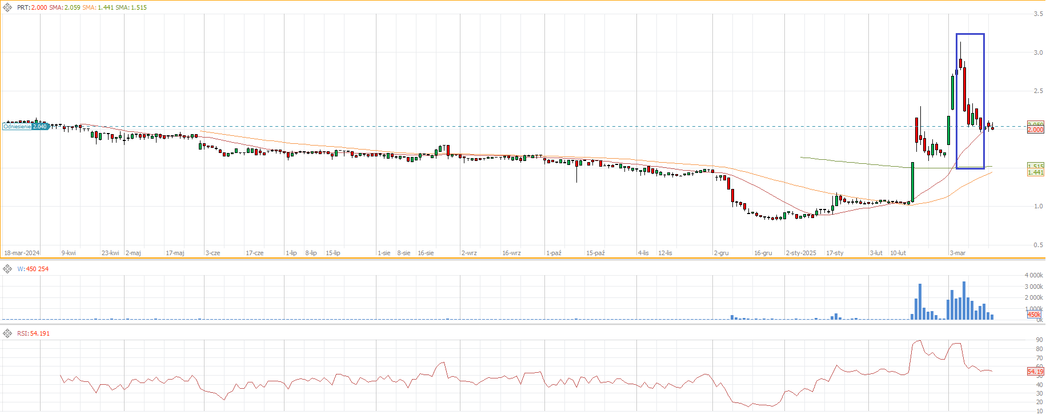Open the volume panel settings icon
This screenshot has height=415, width=1046.
(x=7, y=269)
